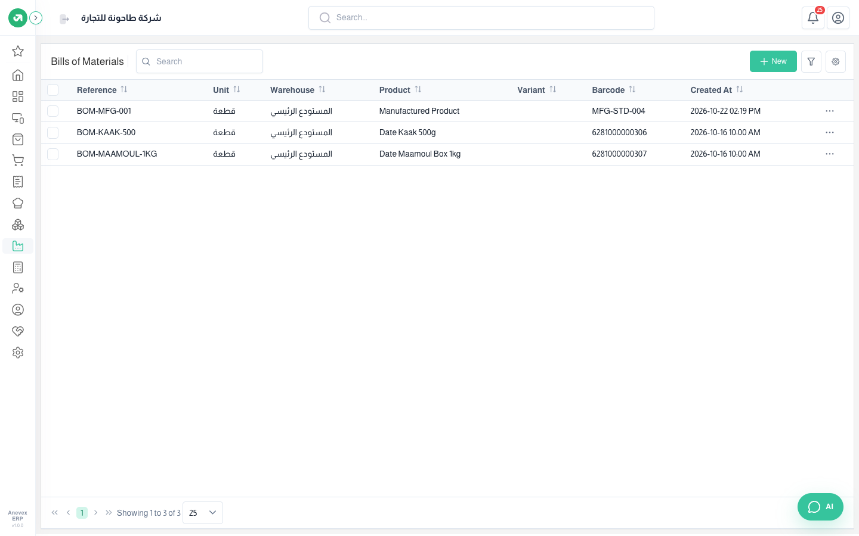Screen dimensions: 859x536
Task: Open the rows-per-page dropdown showing 25
Action: tap(203, 513)
